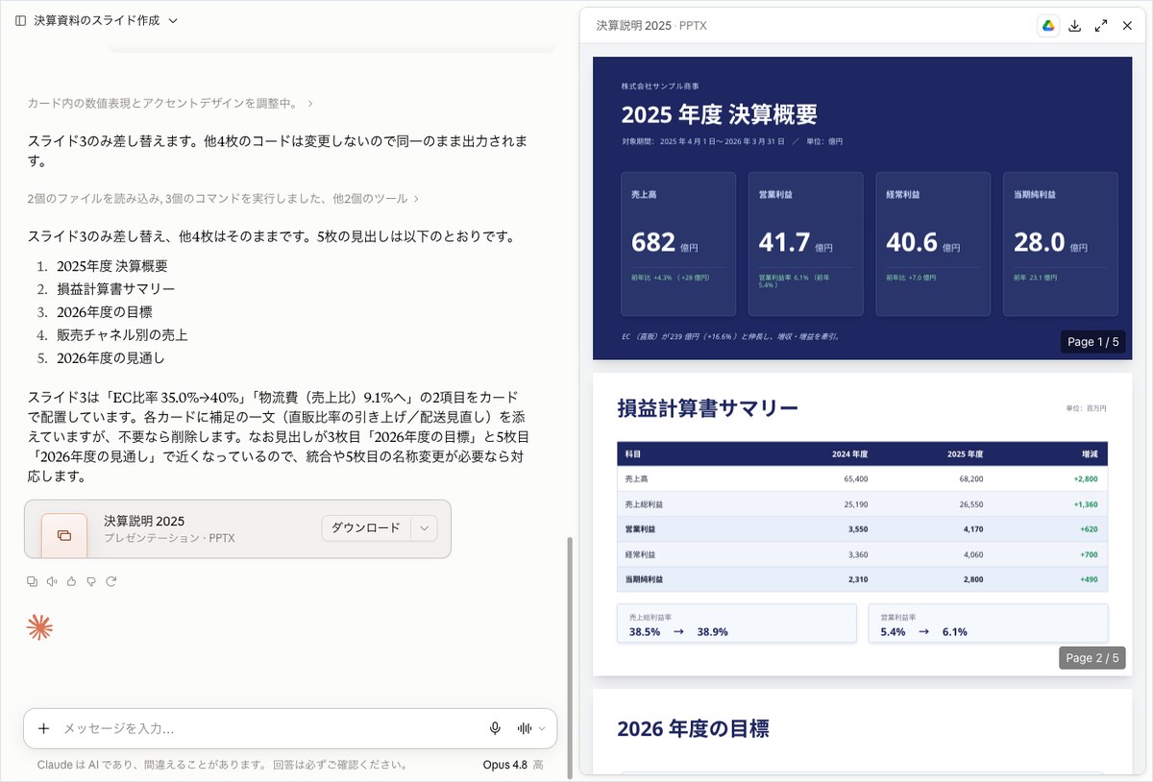Click the 経常利益 increase value +700
This screenshot has height=782, width=1153.
1088,554
